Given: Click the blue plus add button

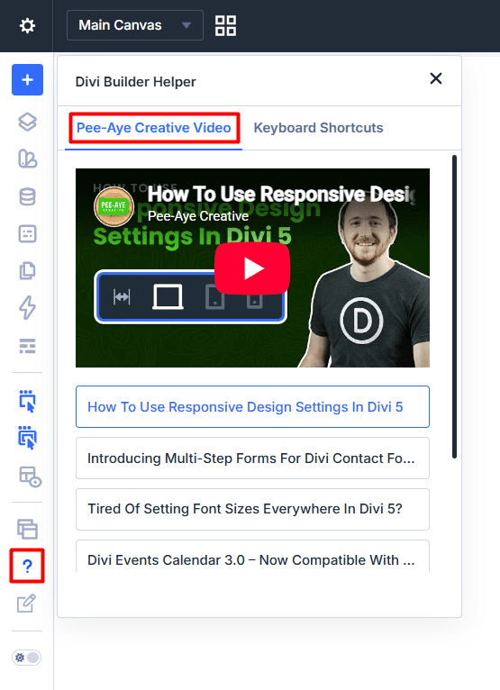Looking at the screenshot, I should point(27,79).
